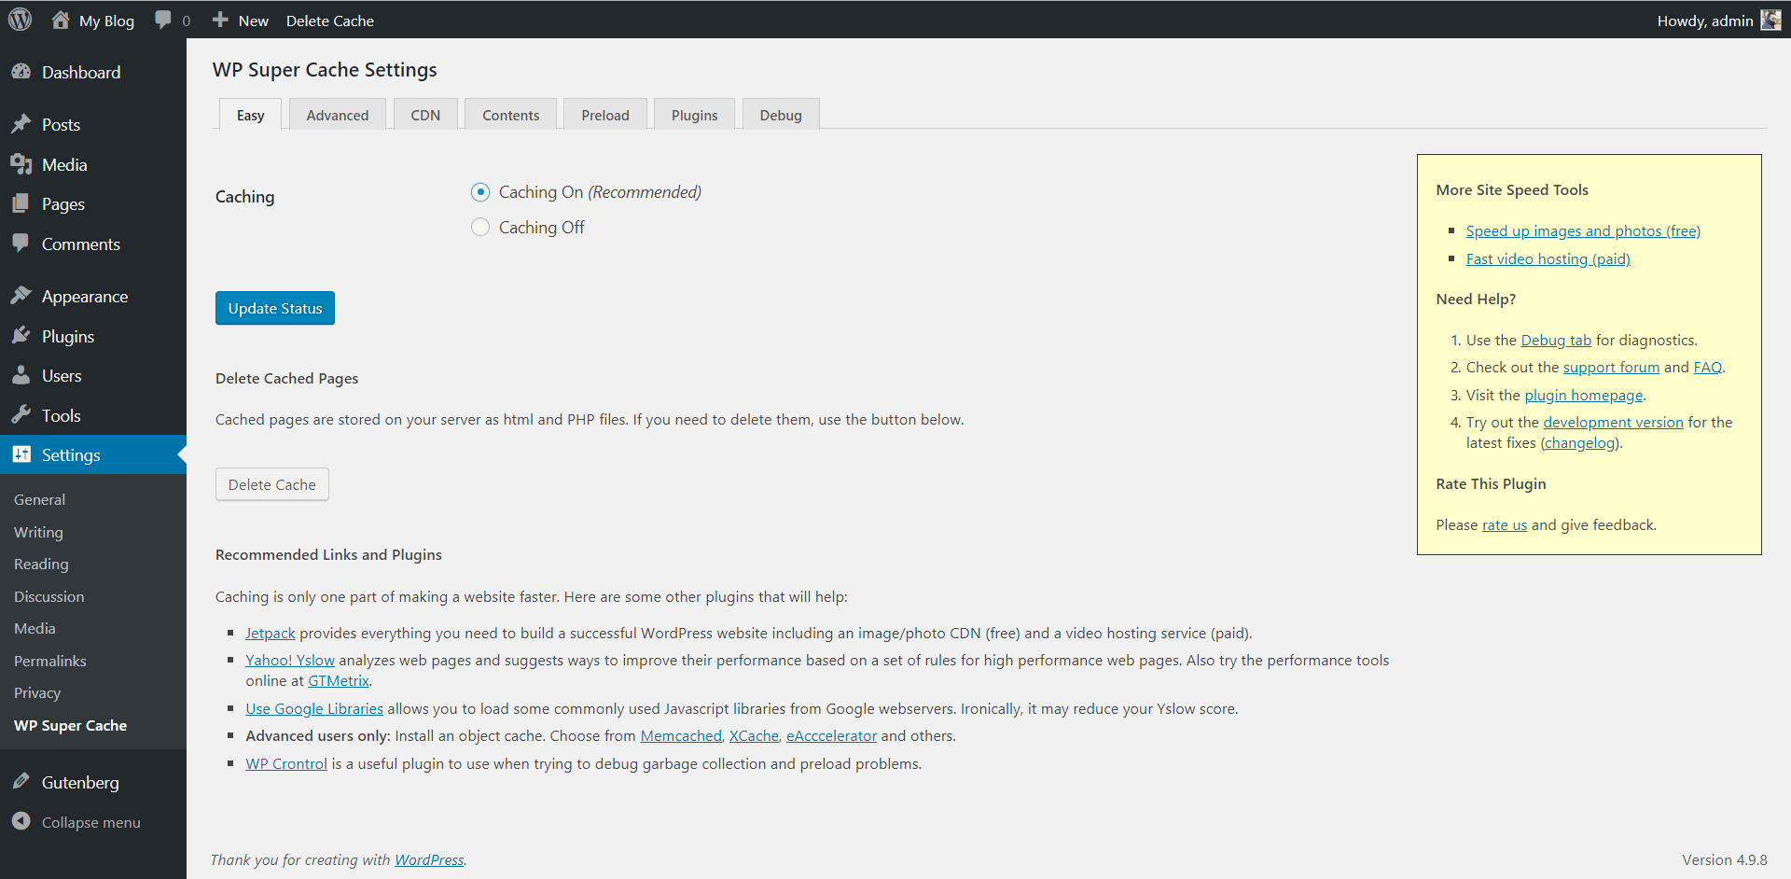1791x879 pixels.
Task: Click the Update Status button
Action: coord(275,308)
